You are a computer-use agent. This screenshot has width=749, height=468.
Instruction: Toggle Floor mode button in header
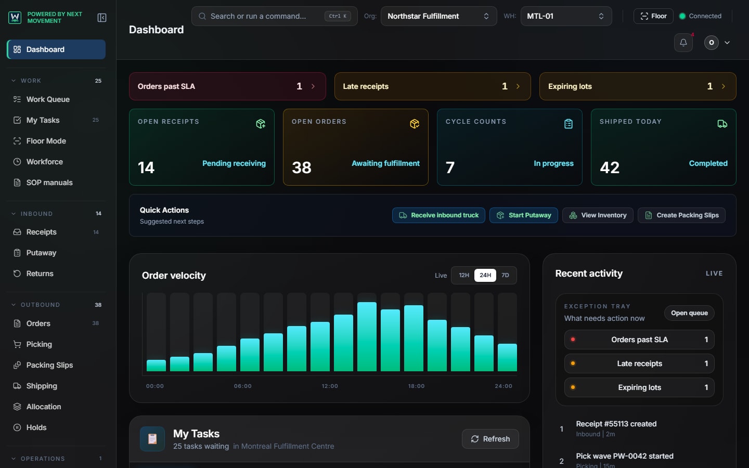[653, 16]
